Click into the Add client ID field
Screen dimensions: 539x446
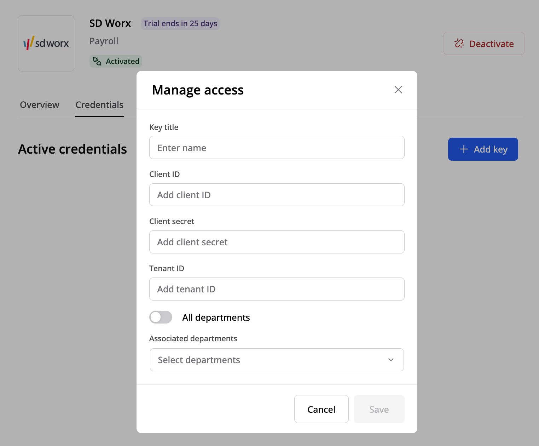(277, 195)
